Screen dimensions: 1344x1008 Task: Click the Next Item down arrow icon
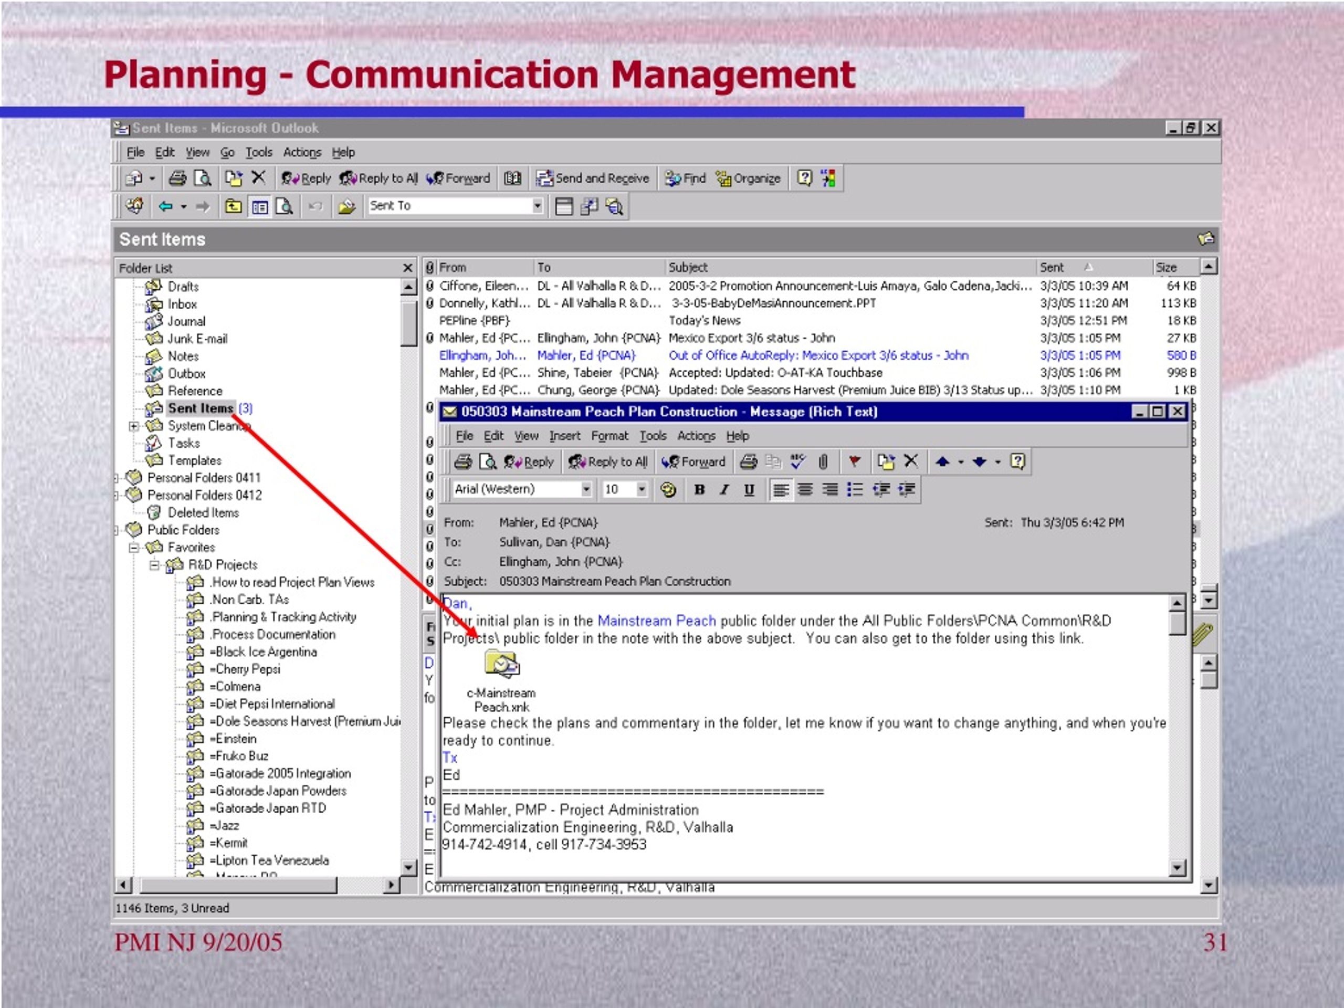click(980, 462)
